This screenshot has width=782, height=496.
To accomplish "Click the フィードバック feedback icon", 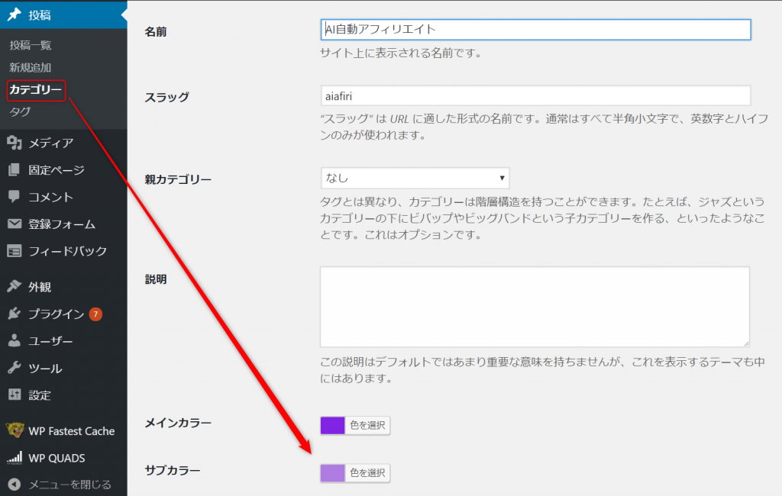I will pyautogui.click(x=14, y=251).
